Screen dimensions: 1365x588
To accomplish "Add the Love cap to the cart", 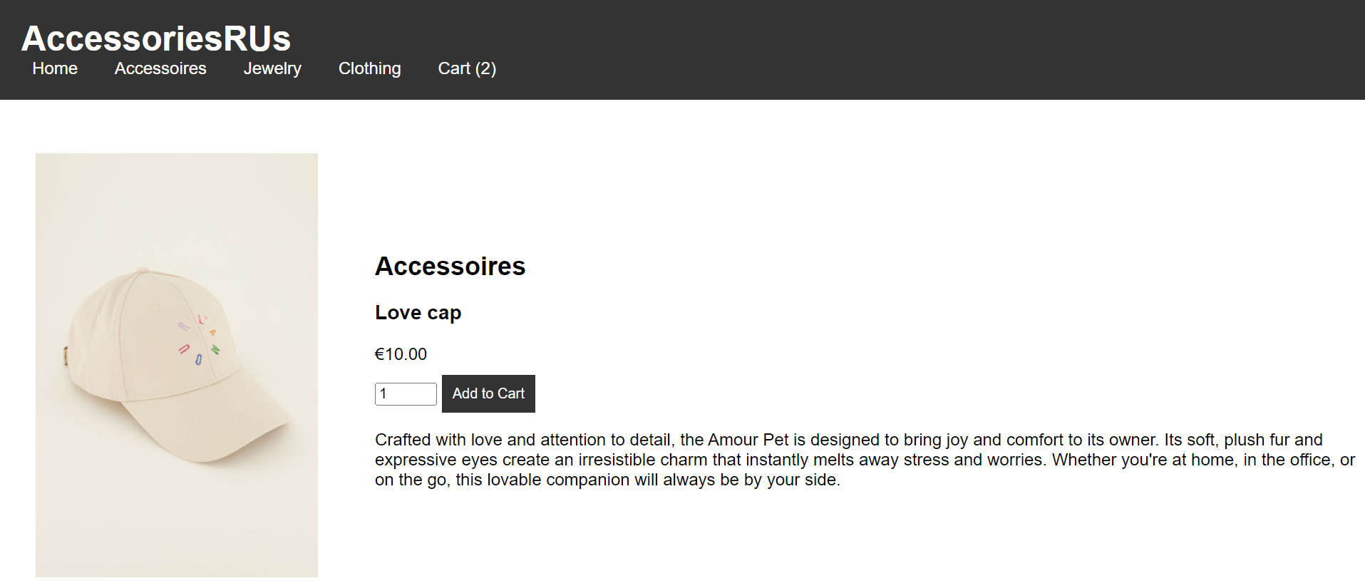I will click(x=488, y=393).
